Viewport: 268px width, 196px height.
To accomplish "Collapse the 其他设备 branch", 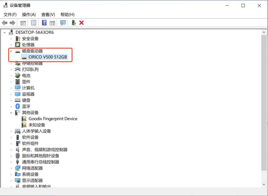I will 11,112.
